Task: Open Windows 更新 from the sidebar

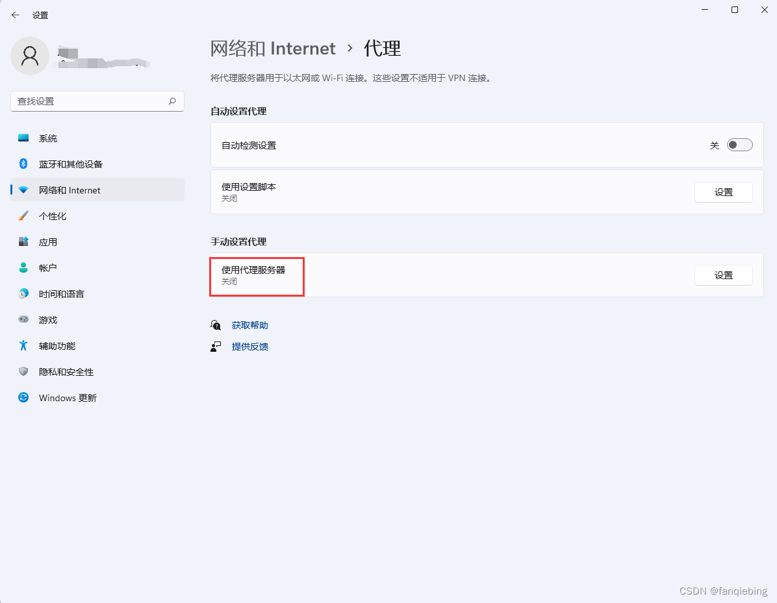Action: click(97, 397)
